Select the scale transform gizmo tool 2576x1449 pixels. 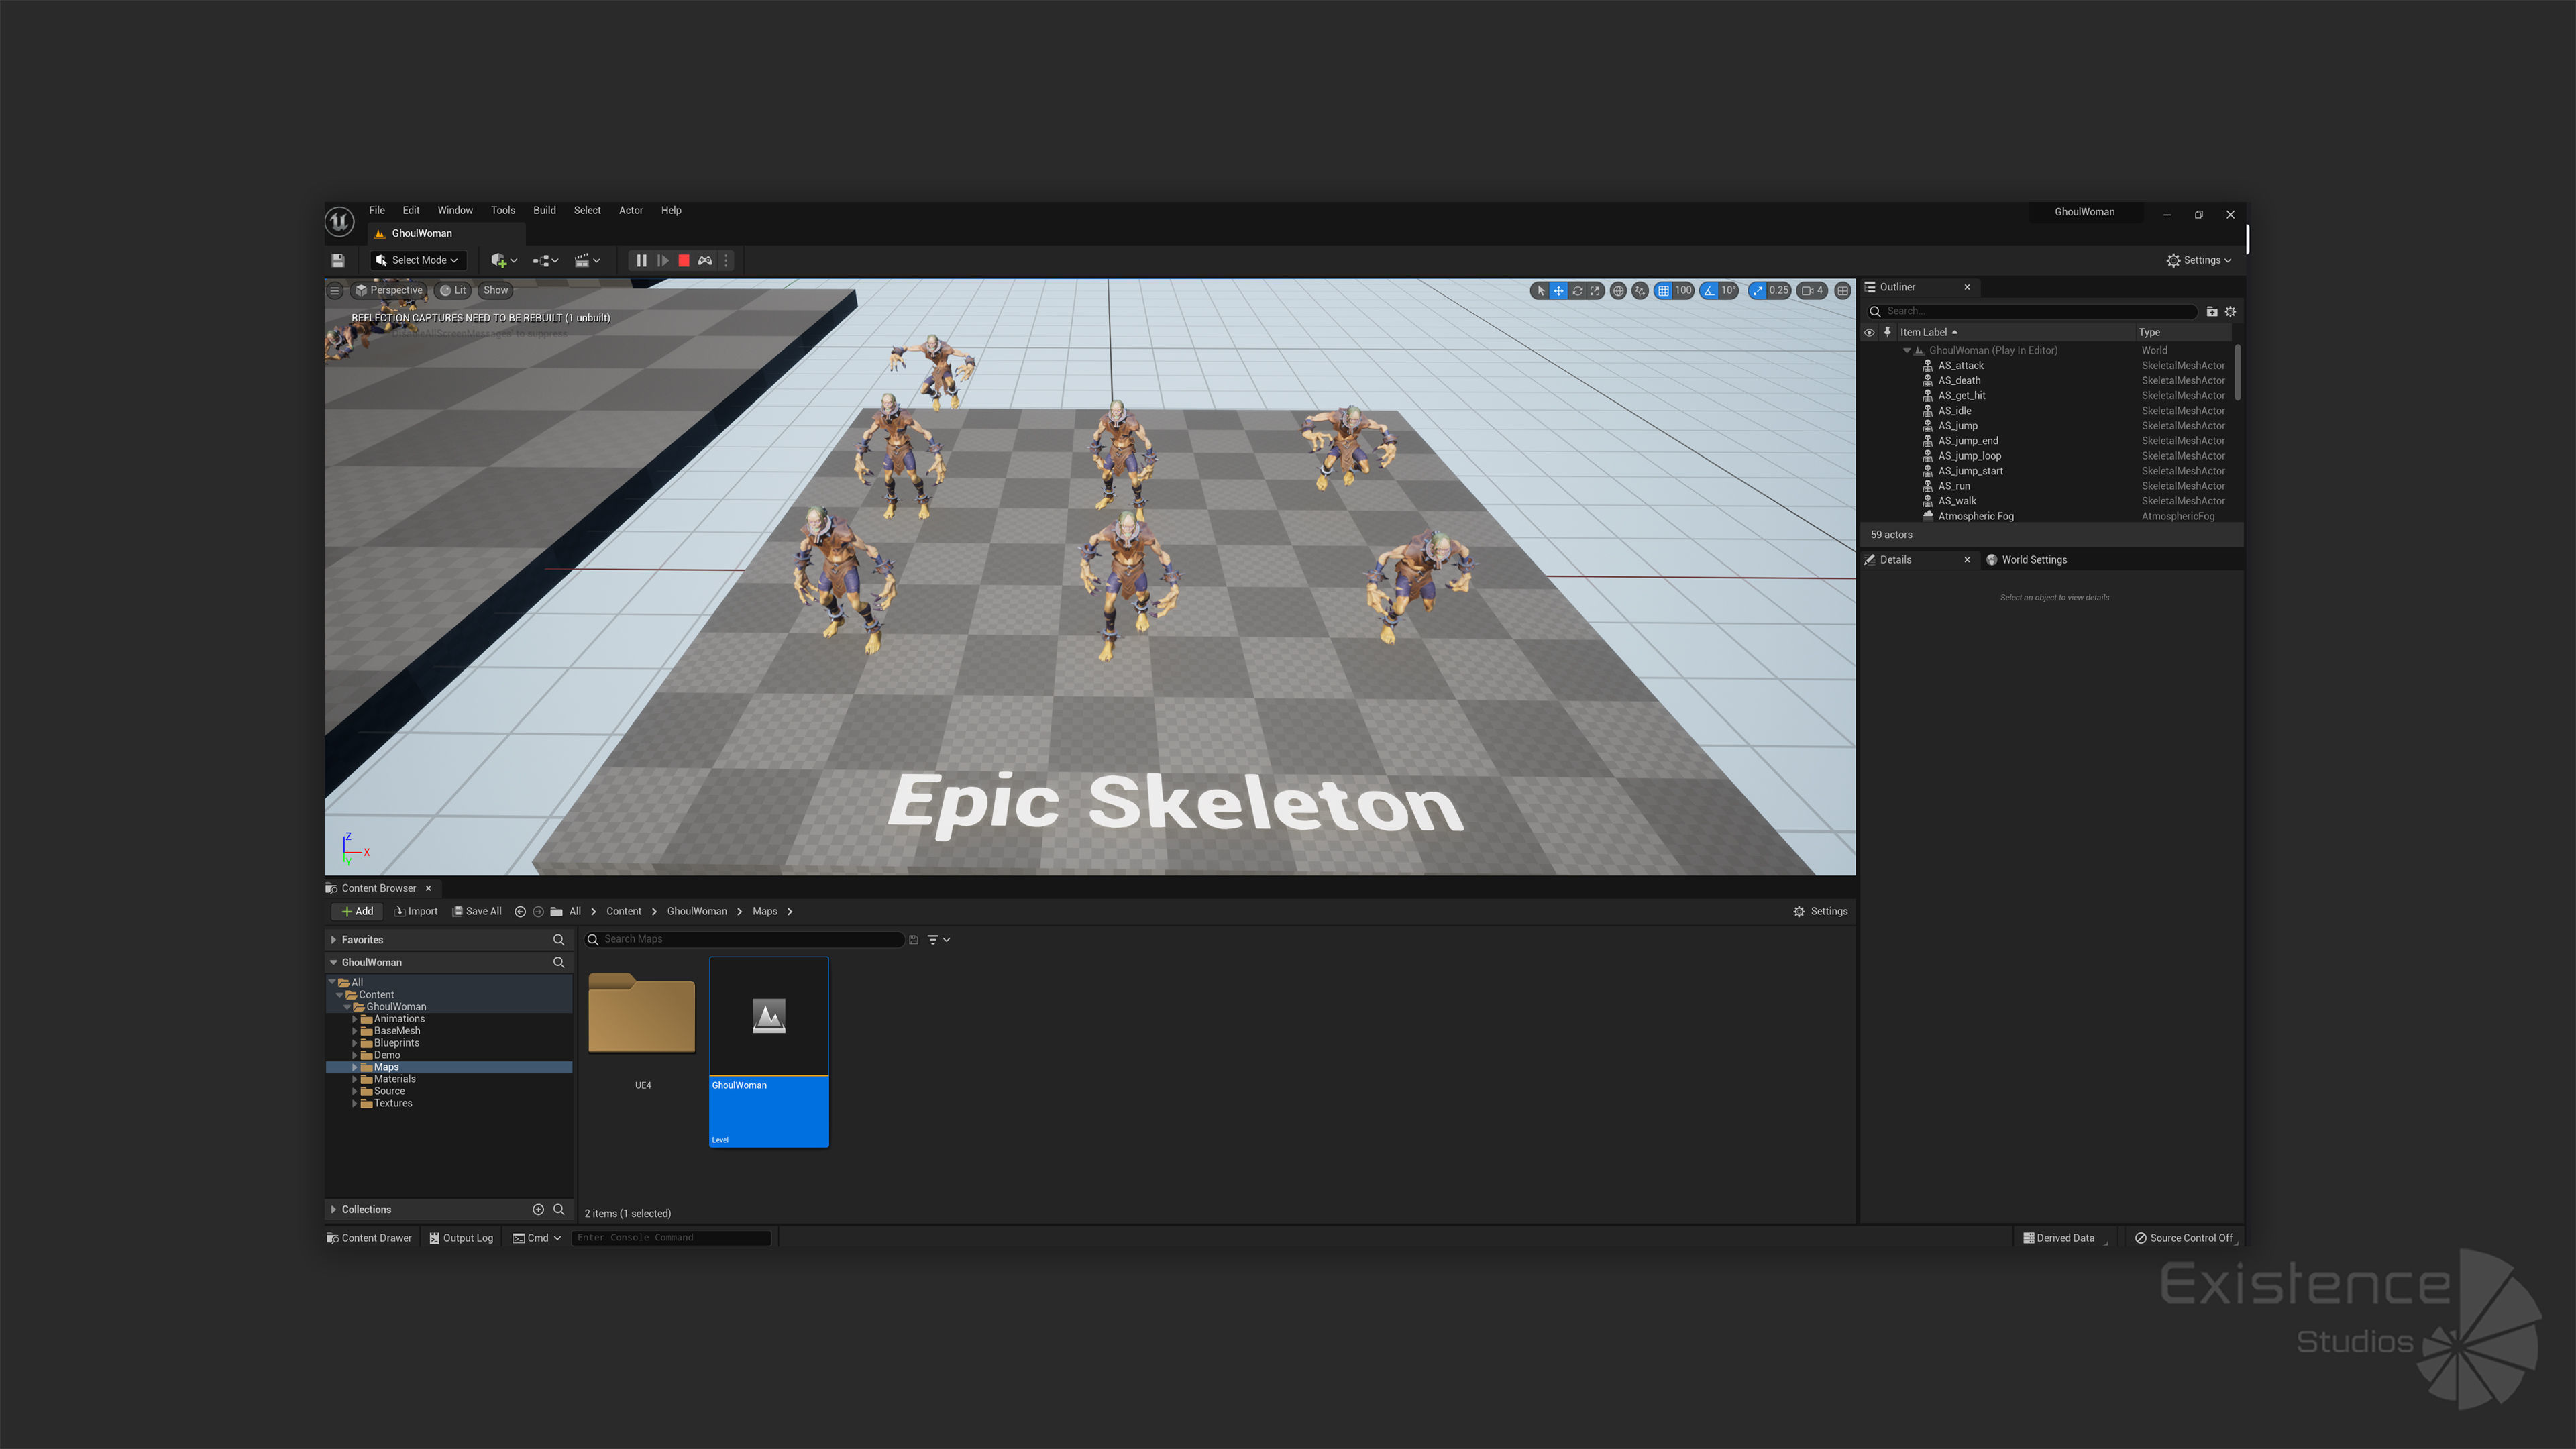1595,291
